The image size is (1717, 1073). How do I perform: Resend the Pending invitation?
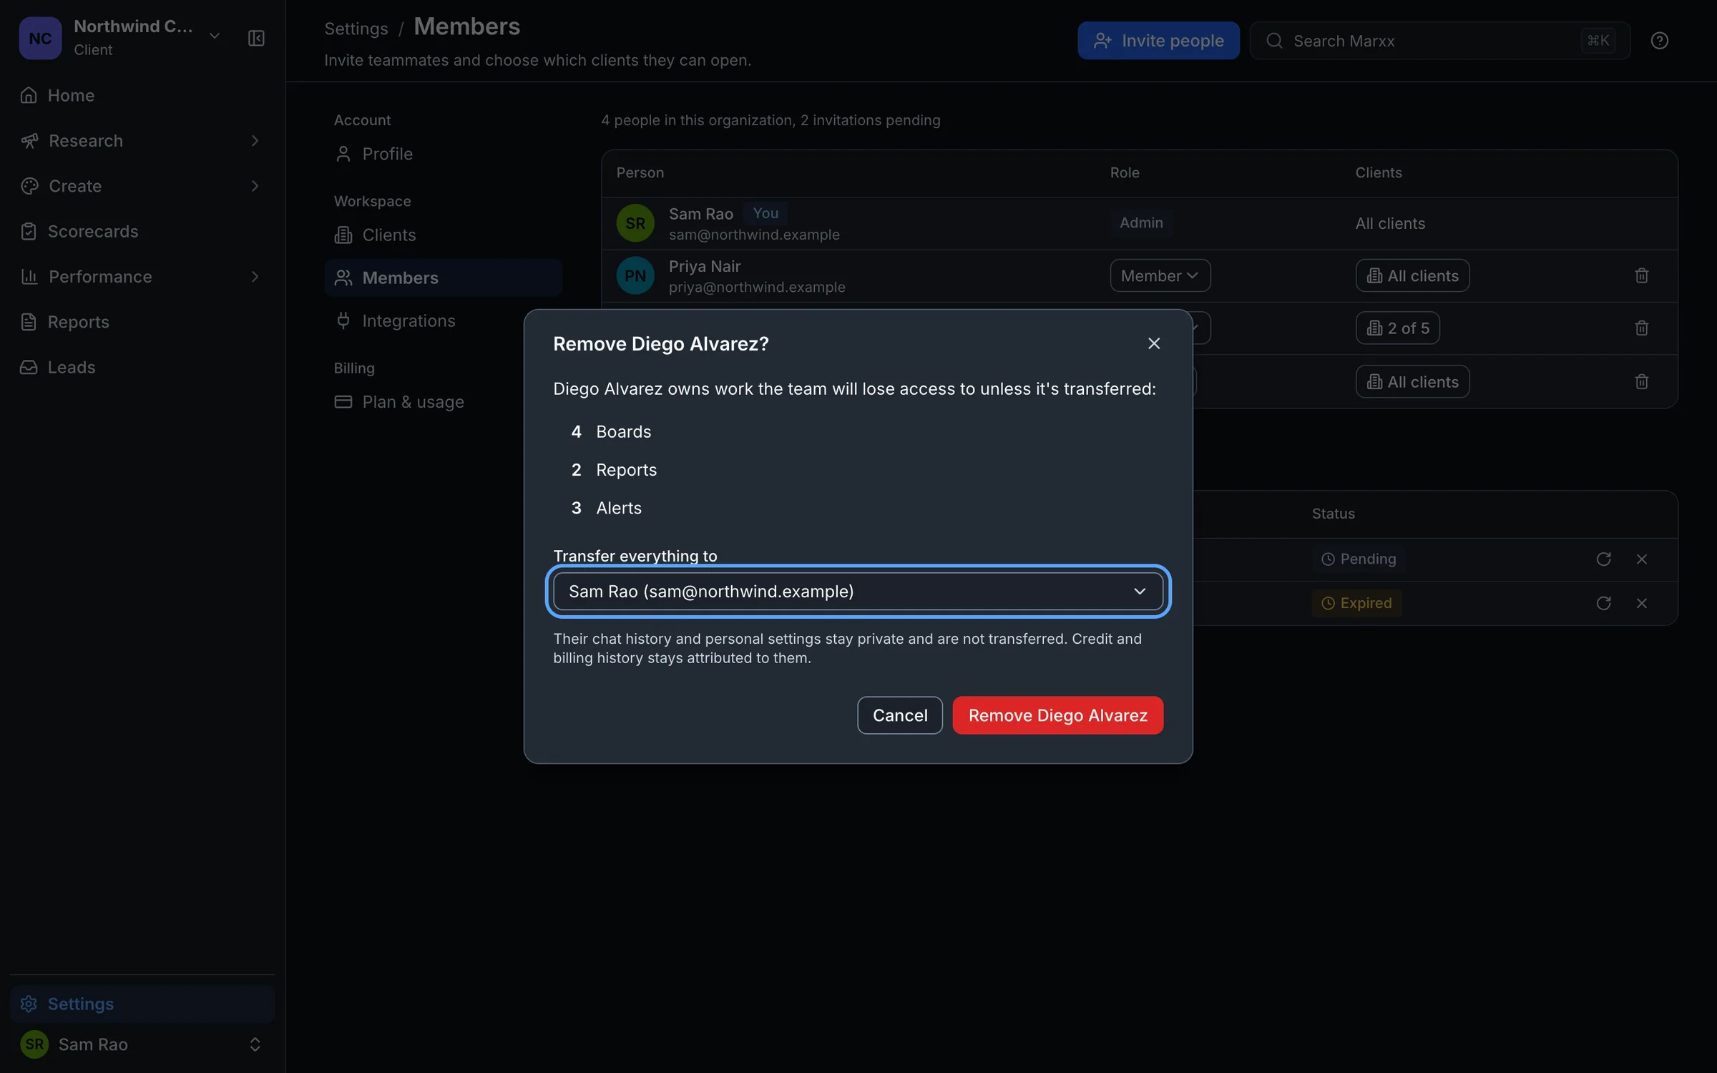click(x=1604, y=559)
